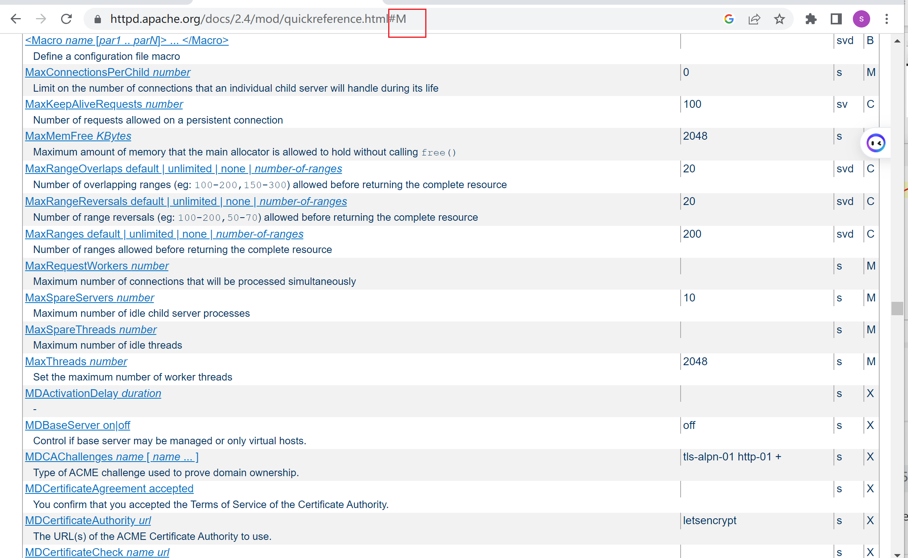Click the browser forward arrow
The image size is (908, 558).
tap(41, 19)
